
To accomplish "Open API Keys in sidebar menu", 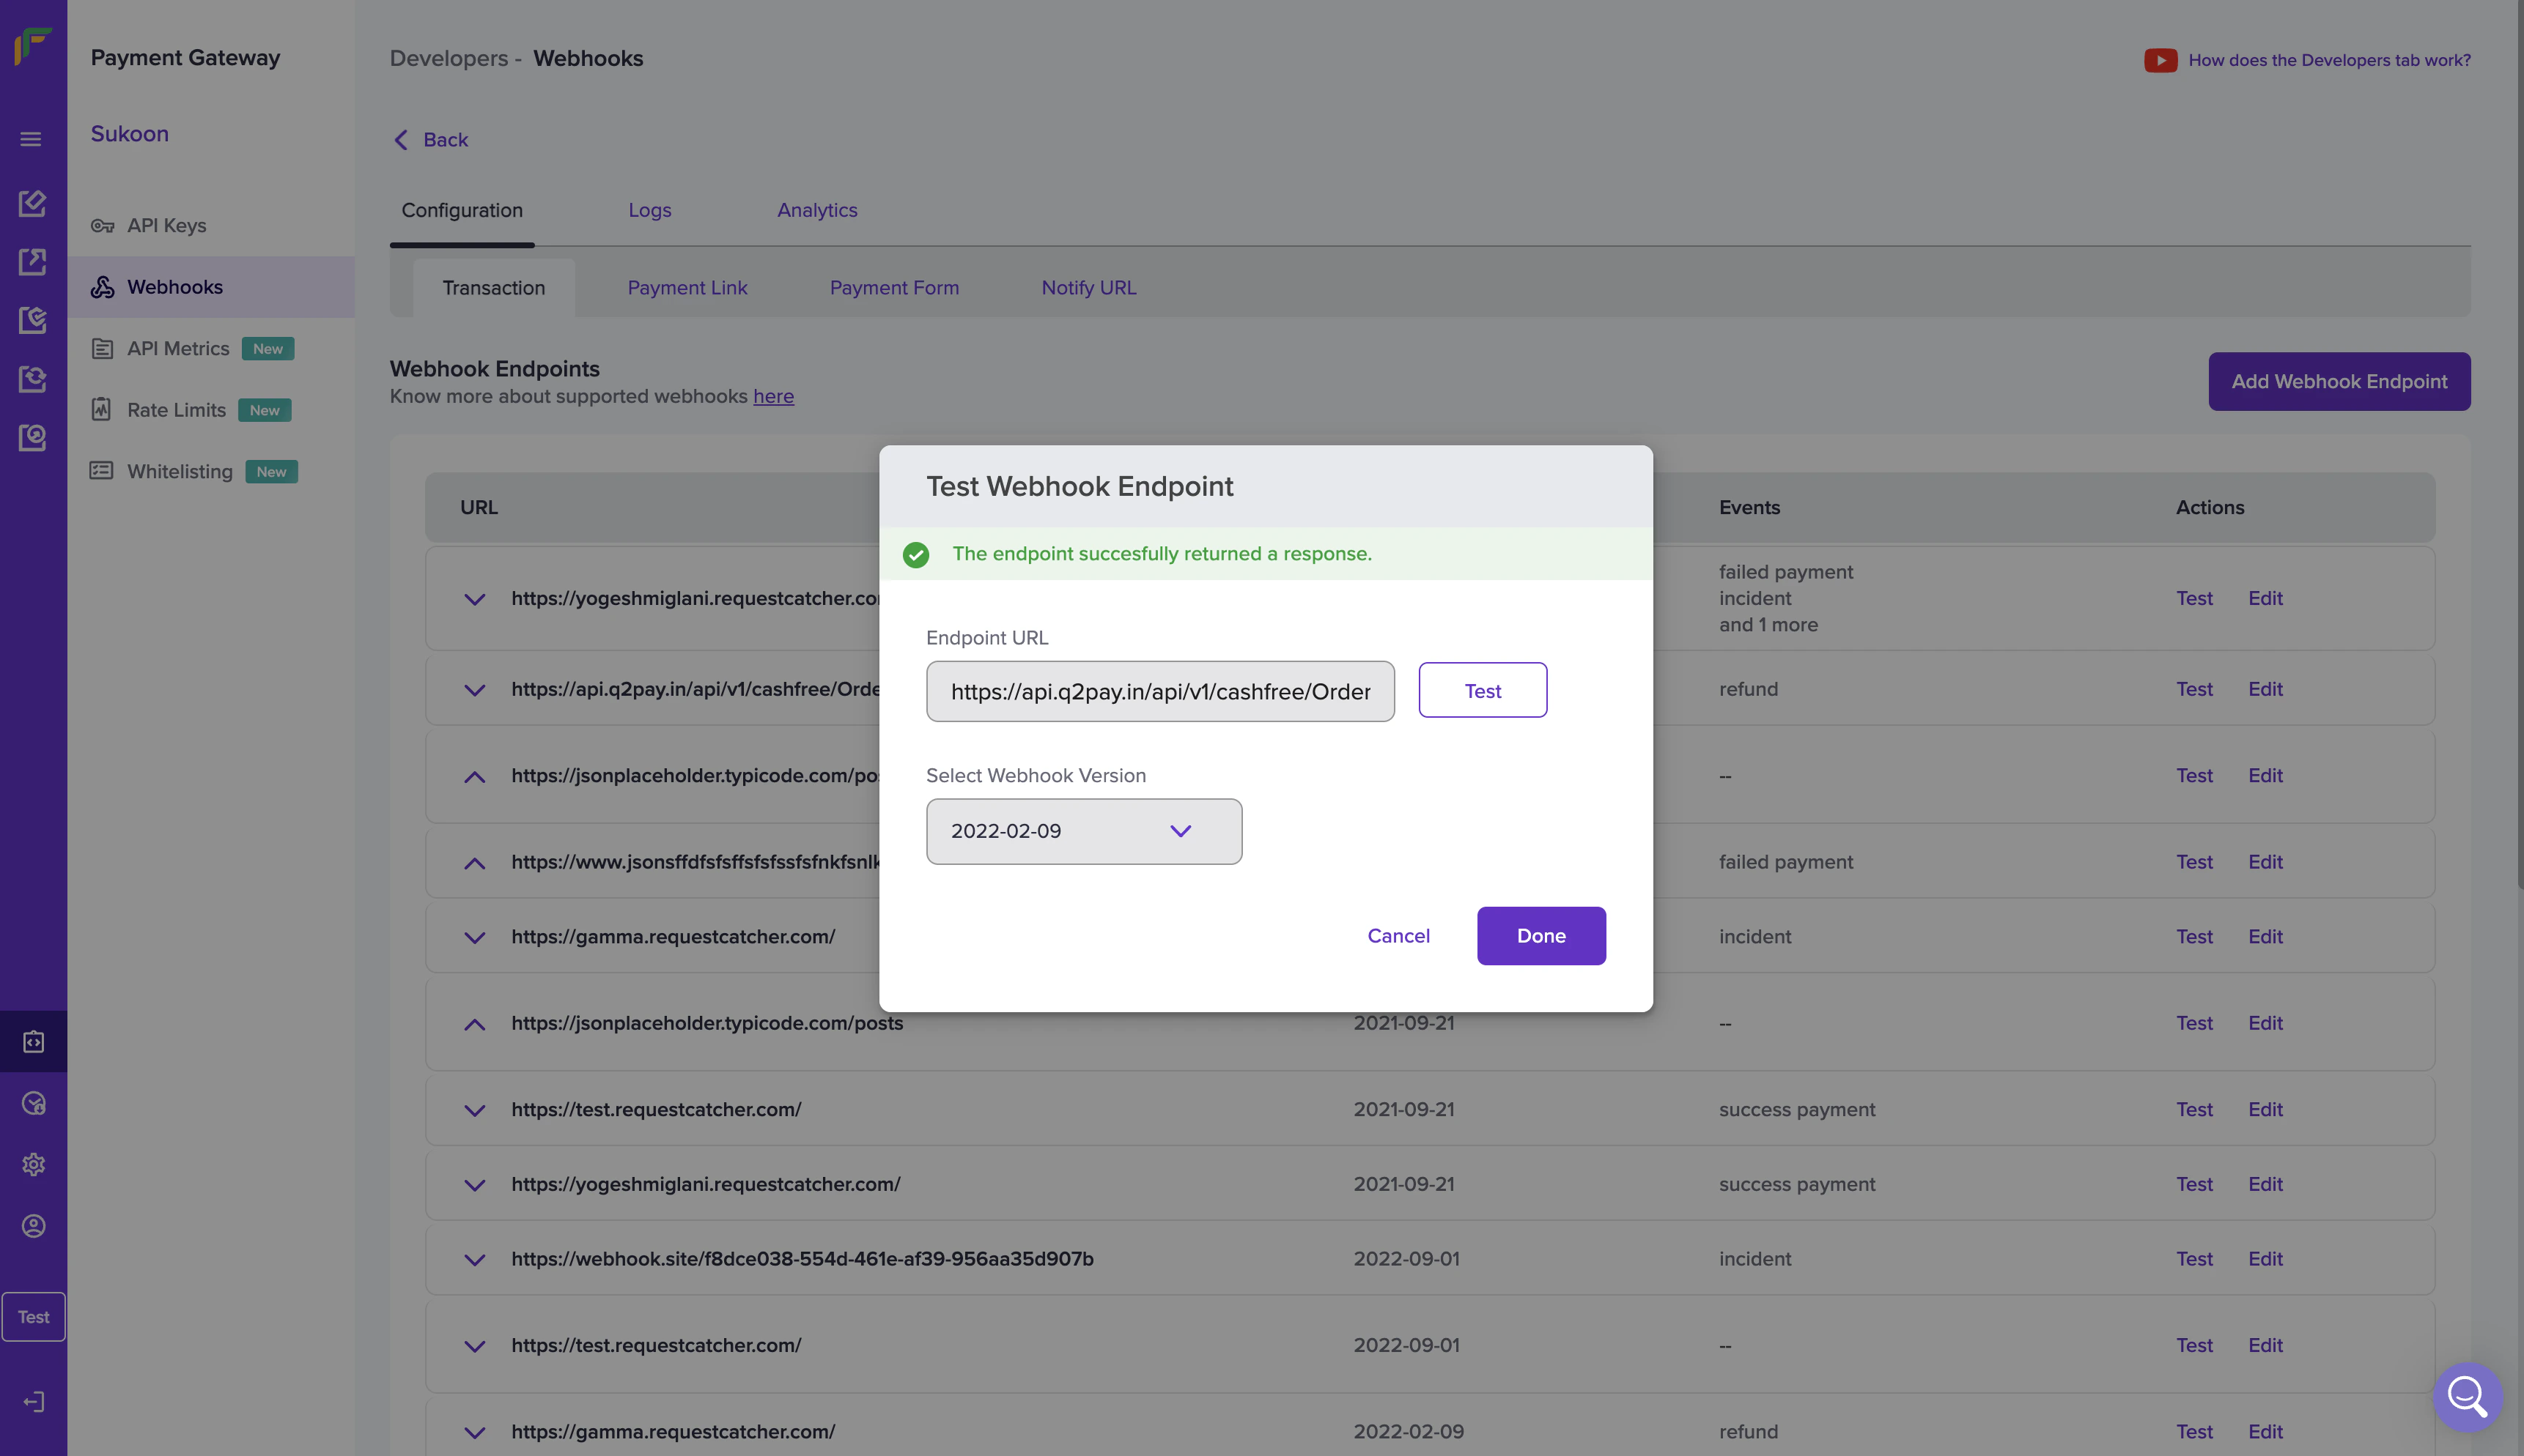I will pyautogui.click(x=166, y=225).
